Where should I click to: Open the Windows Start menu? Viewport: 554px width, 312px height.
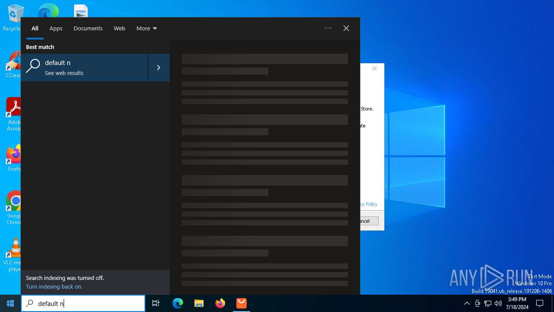(x=10, y=303)
